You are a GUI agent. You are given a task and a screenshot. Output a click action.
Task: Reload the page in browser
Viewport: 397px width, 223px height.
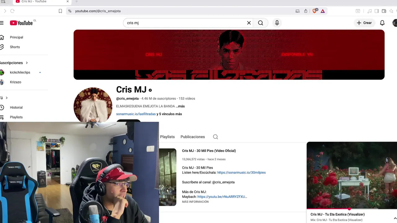point(12,11)
